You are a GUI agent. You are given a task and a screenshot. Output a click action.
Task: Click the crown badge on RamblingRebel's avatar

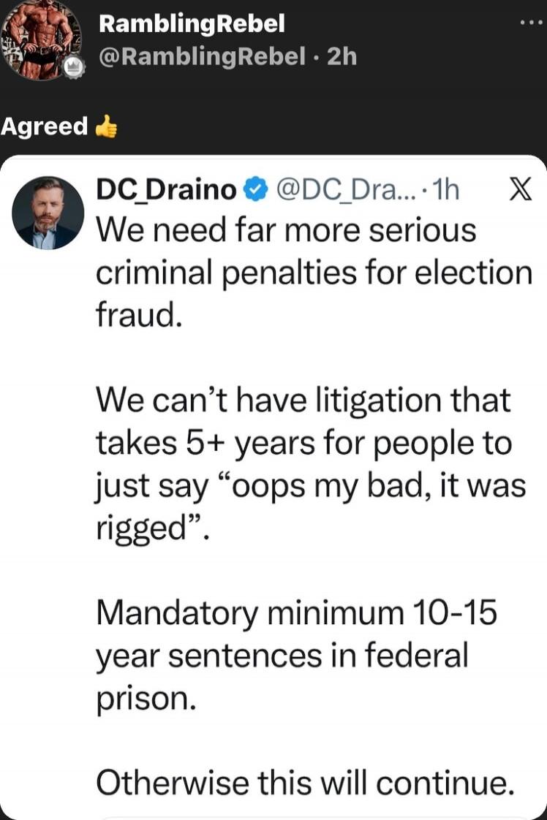coord(72,67)
